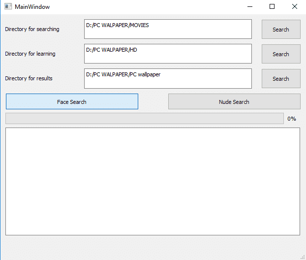Viewport: 306px width, 260px height.
Task: Select the D:/PC WALPAPER/PC wallpaper field
Action: point(168,78)
